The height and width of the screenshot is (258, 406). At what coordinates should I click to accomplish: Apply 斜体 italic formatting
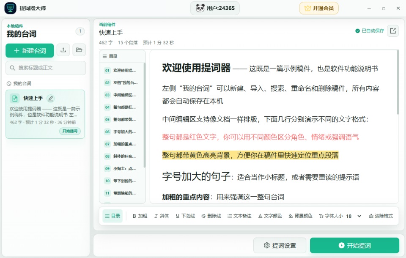pos(162,216)
